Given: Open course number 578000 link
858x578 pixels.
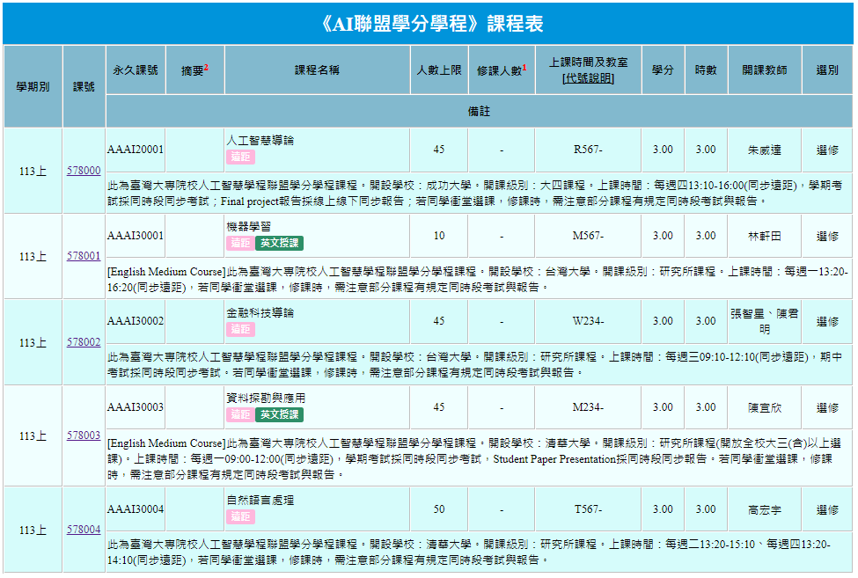Looking at the screenshot, I should [84, 171].
